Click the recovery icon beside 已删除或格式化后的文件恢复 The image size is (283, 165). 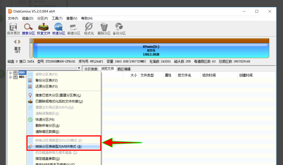pos(30,101)
